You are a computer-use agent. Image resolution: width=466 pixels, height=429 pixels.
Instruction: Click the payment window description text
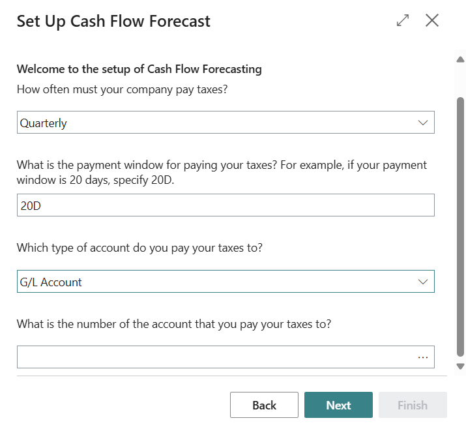point(222,172)
